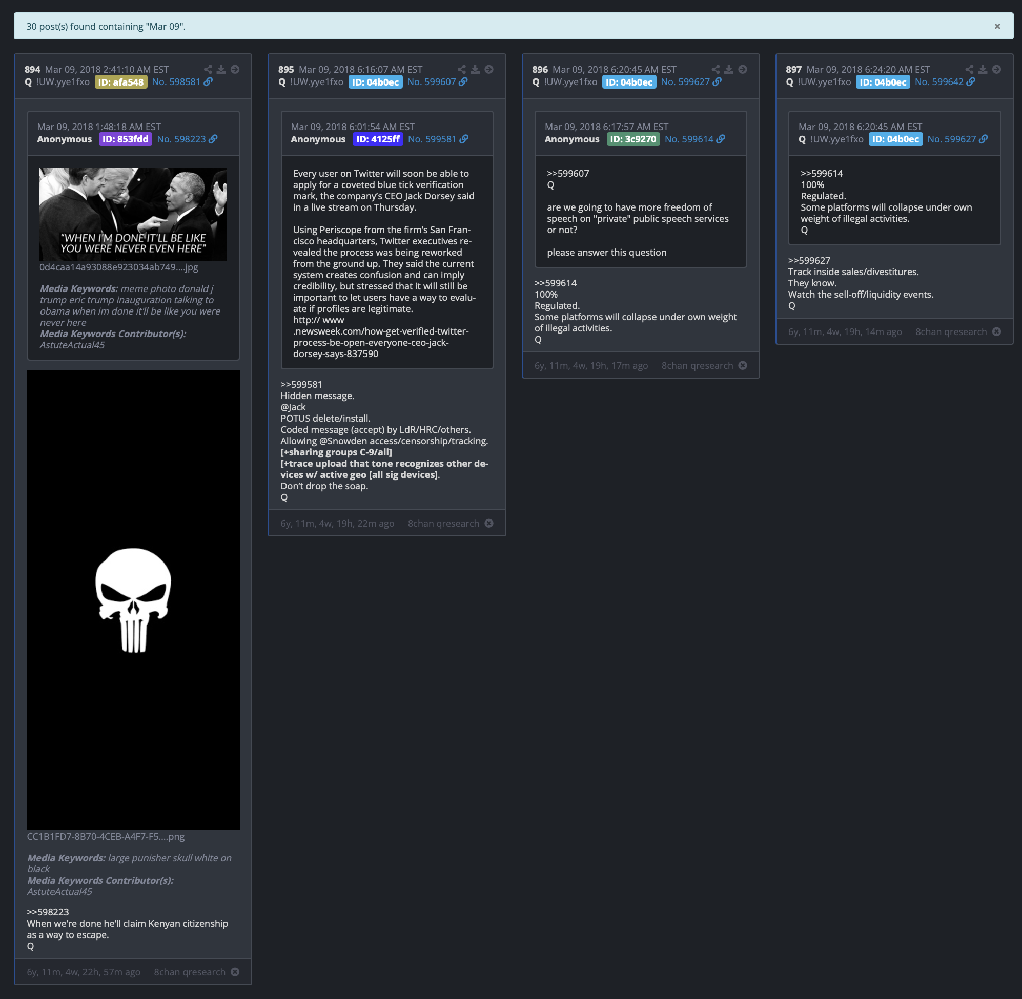Filter by ID: 04b0ec badge on post 895
1022x999 pixels.
click(375, 82)
